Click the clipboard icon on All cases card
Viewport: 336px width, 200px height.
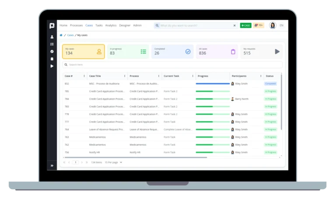(x=233, y=51)
